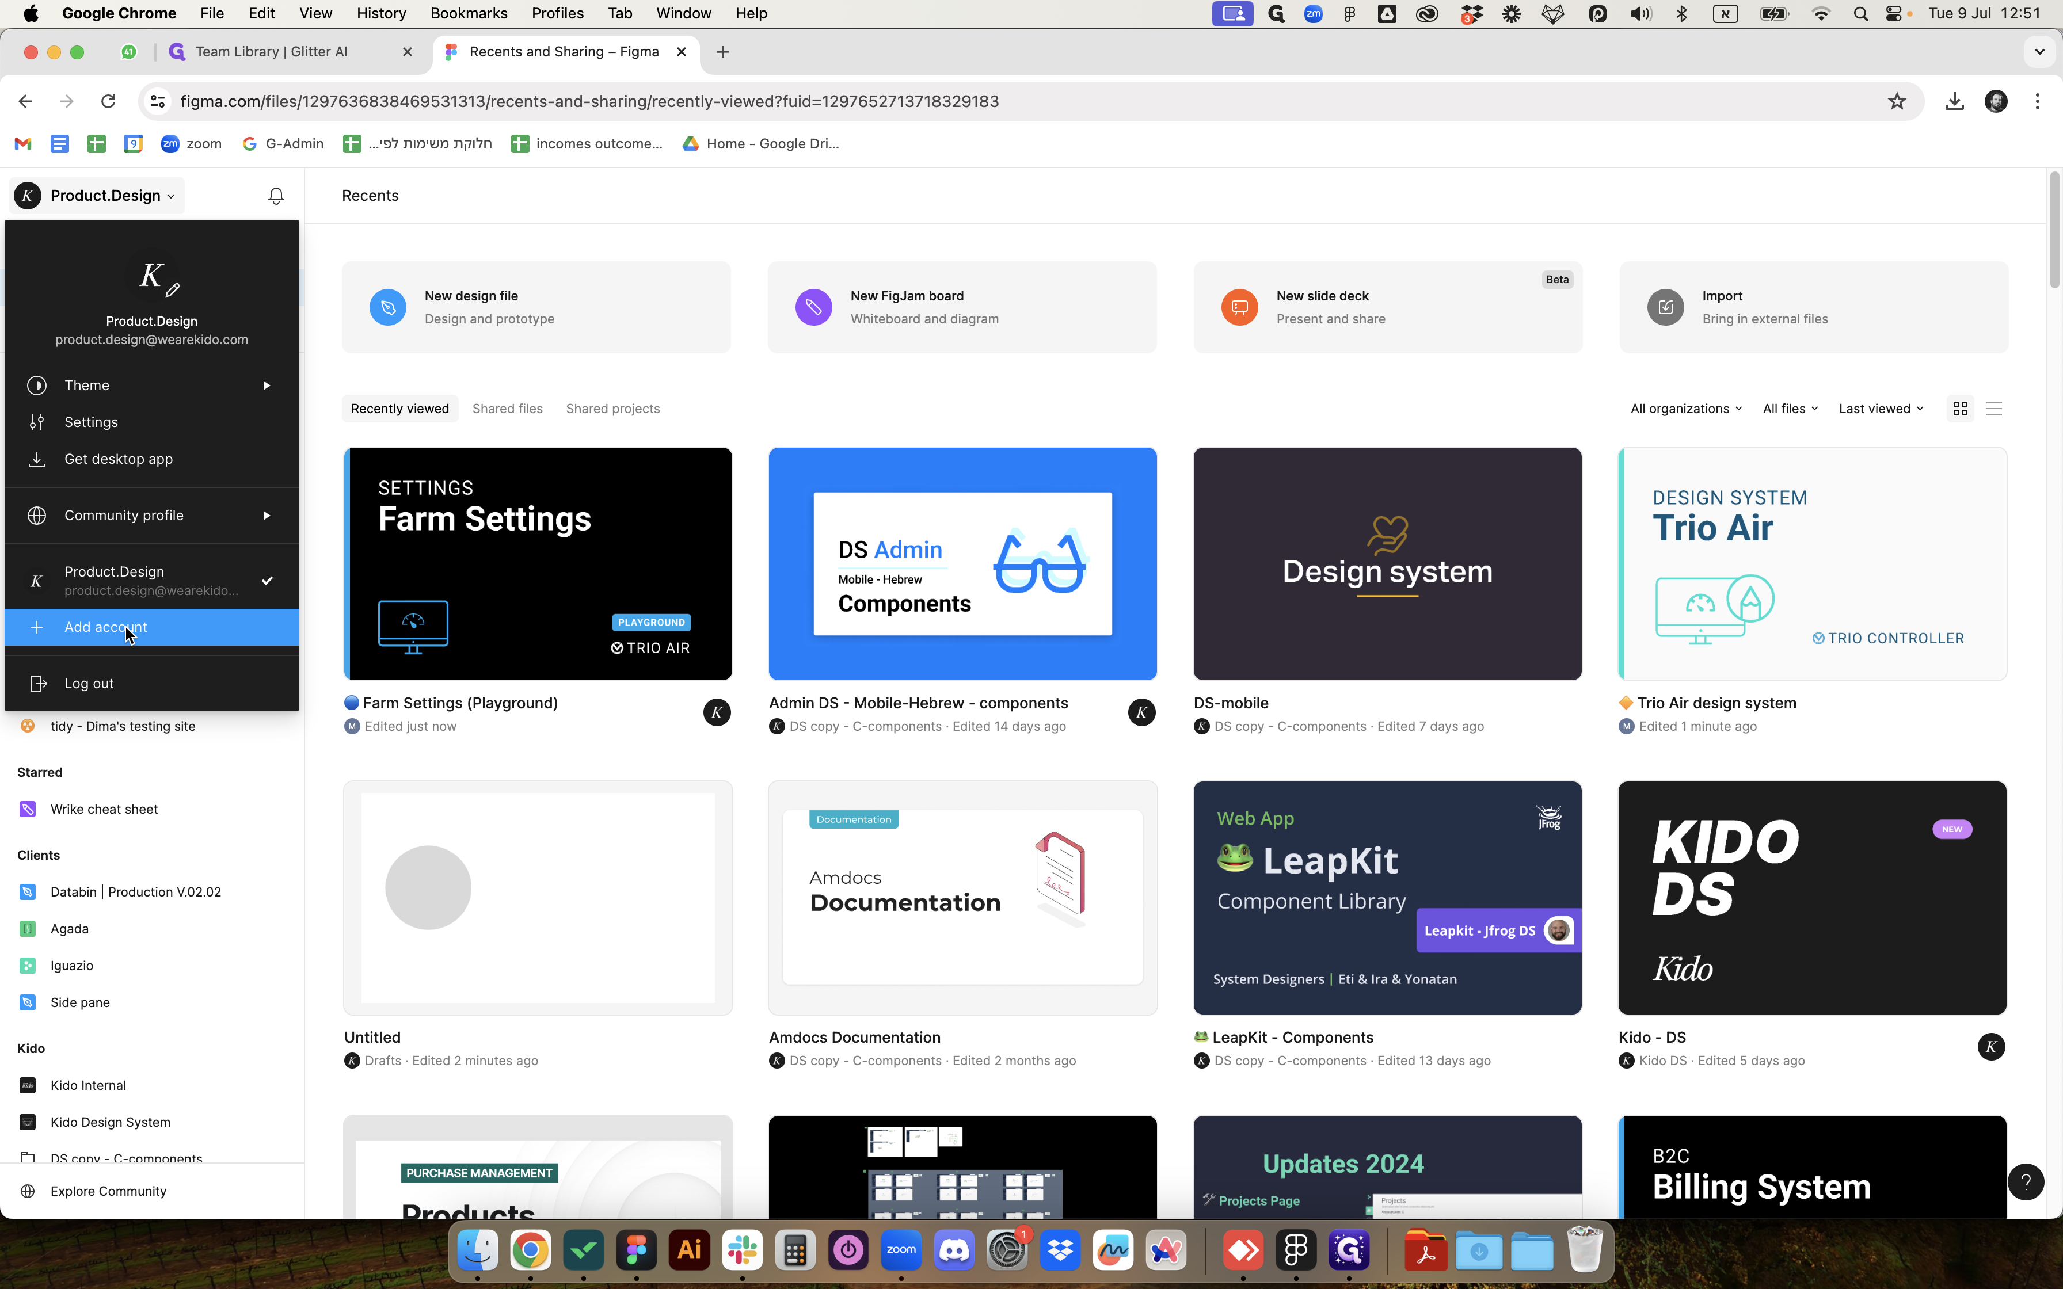This screenshot has width=2063, height=1289.
Task: Expand the Theme submenu
Action: 152,386
